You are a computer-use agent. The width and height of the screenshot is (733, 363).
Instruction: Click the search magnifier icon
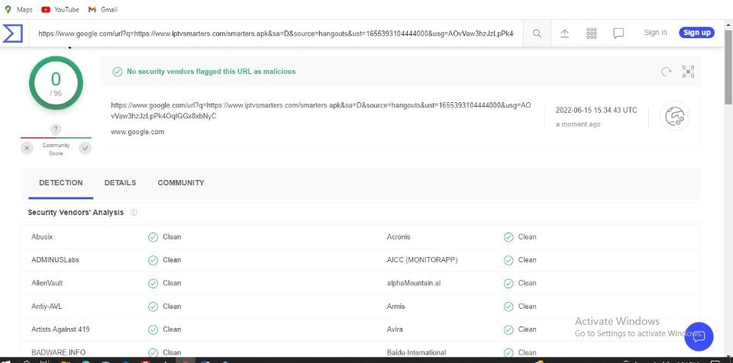point(537,33)
